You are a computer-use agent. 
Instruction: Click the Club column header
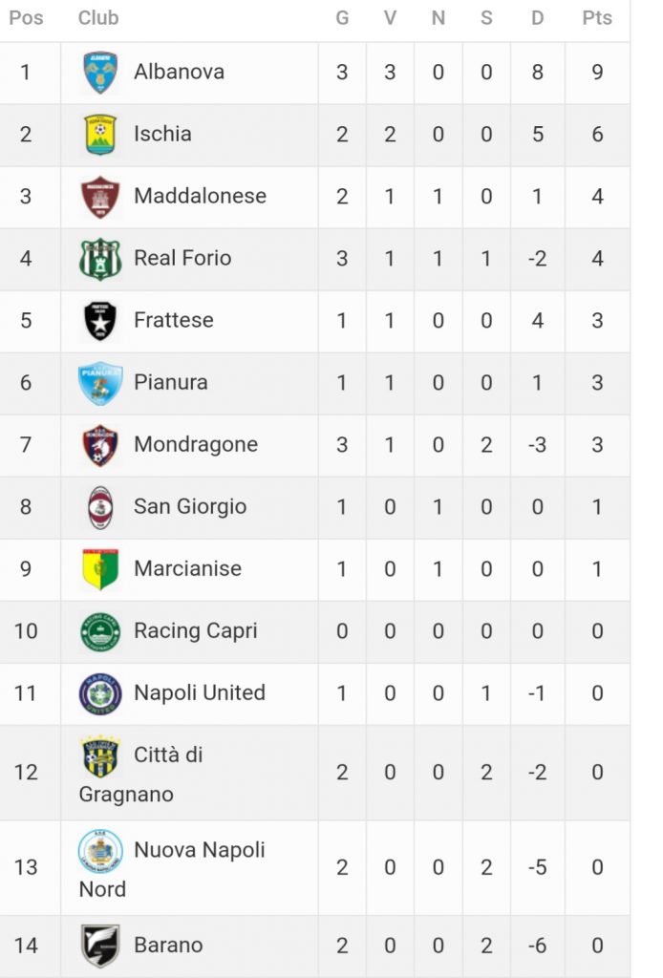pyautogui.click(x=98, y=18)
